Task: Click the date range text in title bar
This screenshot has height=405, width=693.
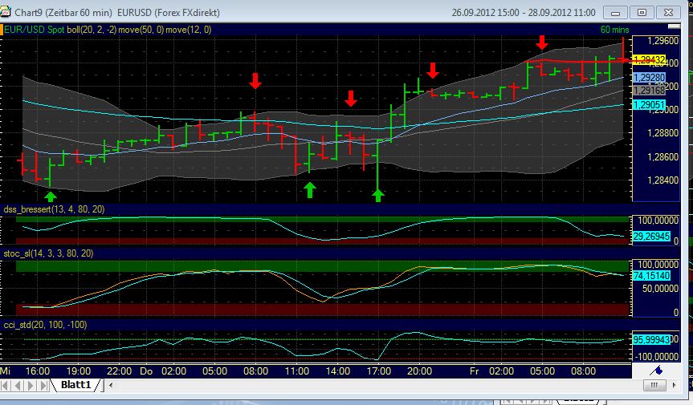Action: [524, 13]
